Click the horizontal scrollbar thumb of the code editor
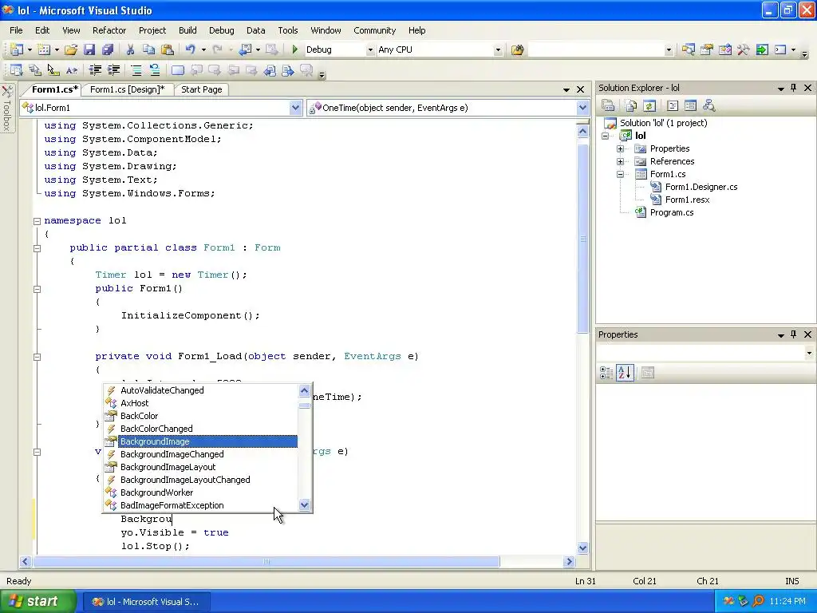 (x=266, y=561)
